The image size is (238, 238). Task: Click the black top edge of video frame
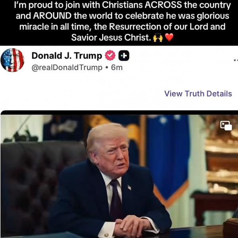pyautogui.click(x=119, y=113)
